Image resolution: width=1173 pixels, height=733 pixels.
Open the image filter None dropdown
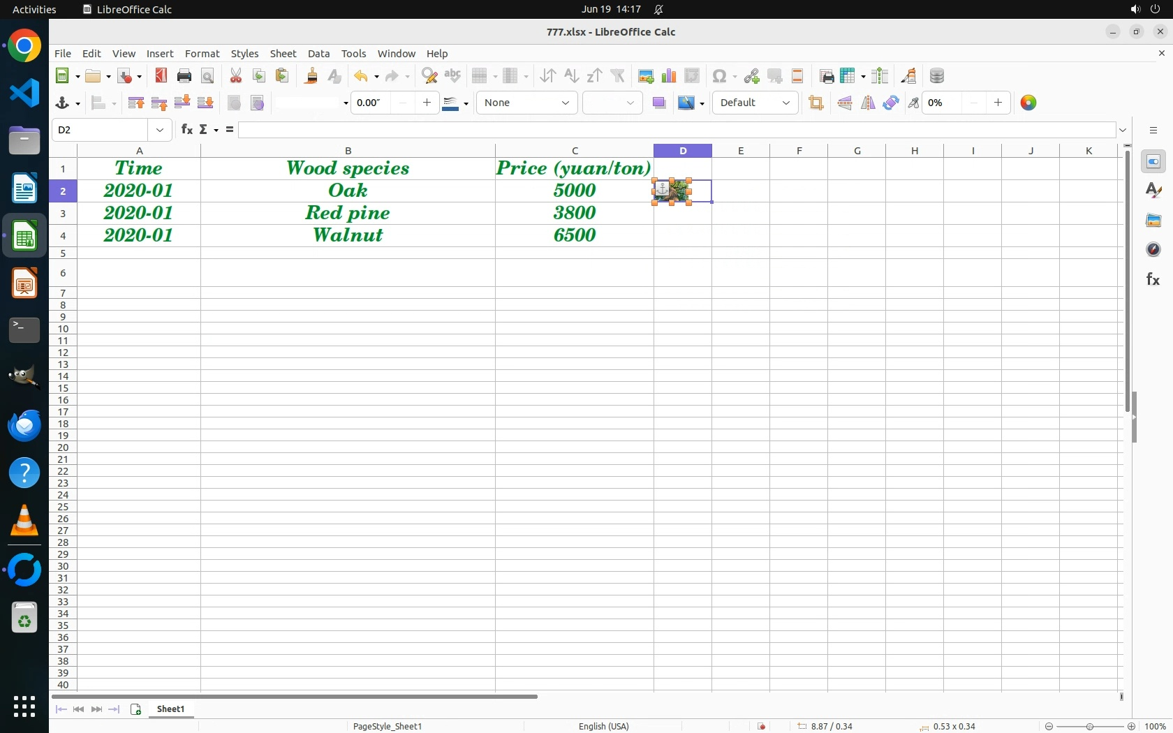click(x=526, y=103)
